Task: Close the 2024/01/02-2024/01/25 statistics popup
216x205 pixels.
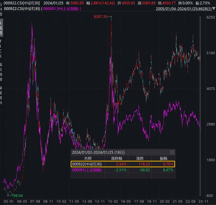Action: [172, 152]
